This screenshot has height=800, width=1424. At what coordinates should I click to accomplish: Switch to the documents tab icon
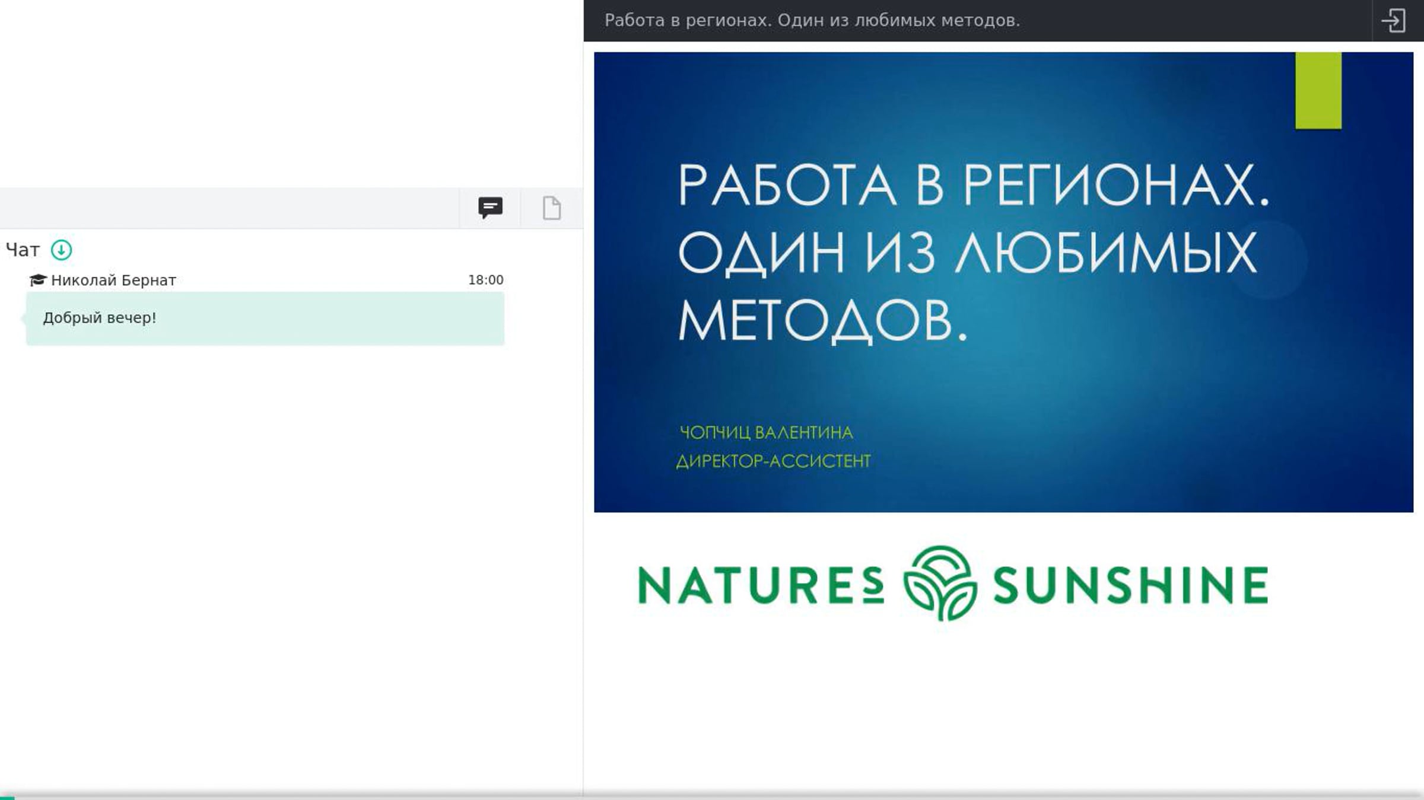(x=552, y=208)
